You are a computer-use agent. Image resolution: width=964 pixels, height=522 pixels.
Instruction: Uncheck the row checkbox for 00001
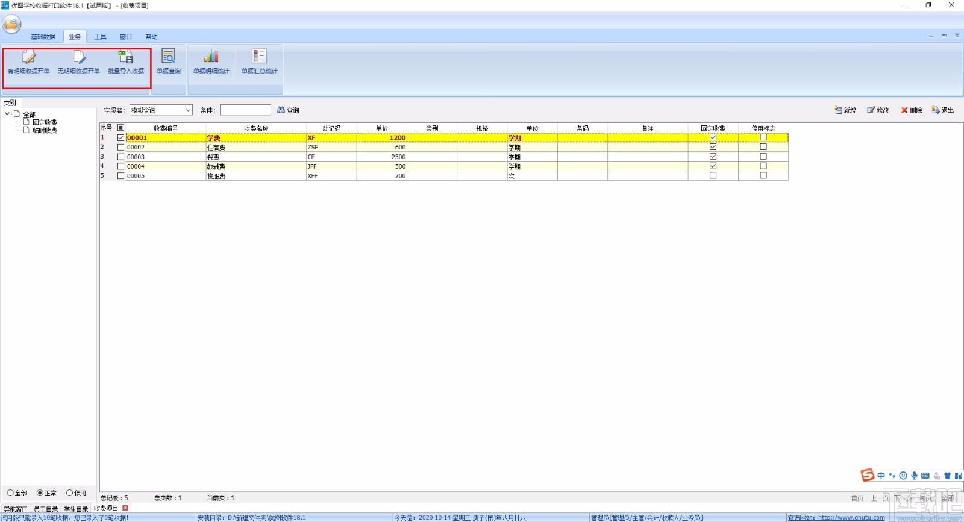coord(120,137)
